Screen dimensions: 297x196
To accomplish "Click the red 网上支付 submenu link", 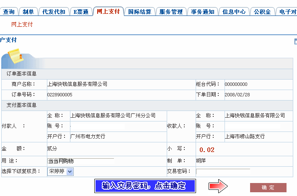I will tap(22, 25).
